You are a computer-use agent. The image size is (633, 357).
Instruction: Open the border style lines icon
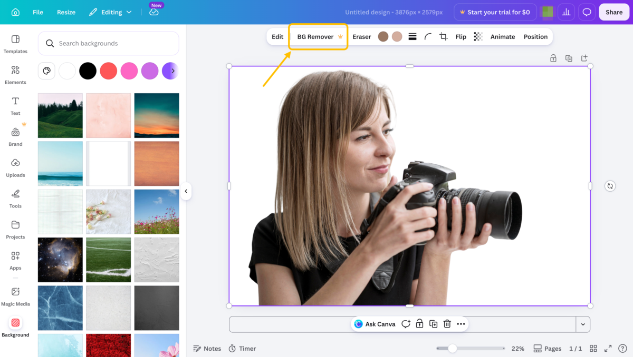click(413, 37)
